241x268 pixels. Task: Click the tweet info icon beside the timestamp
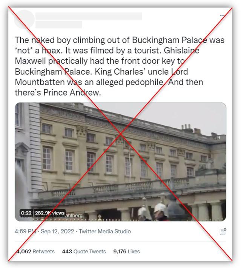point(223,231)
